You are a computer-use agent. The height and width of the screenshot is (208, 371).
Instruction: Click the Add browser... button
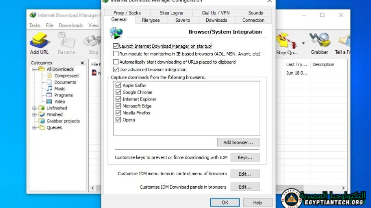click(x=239, y=142)
